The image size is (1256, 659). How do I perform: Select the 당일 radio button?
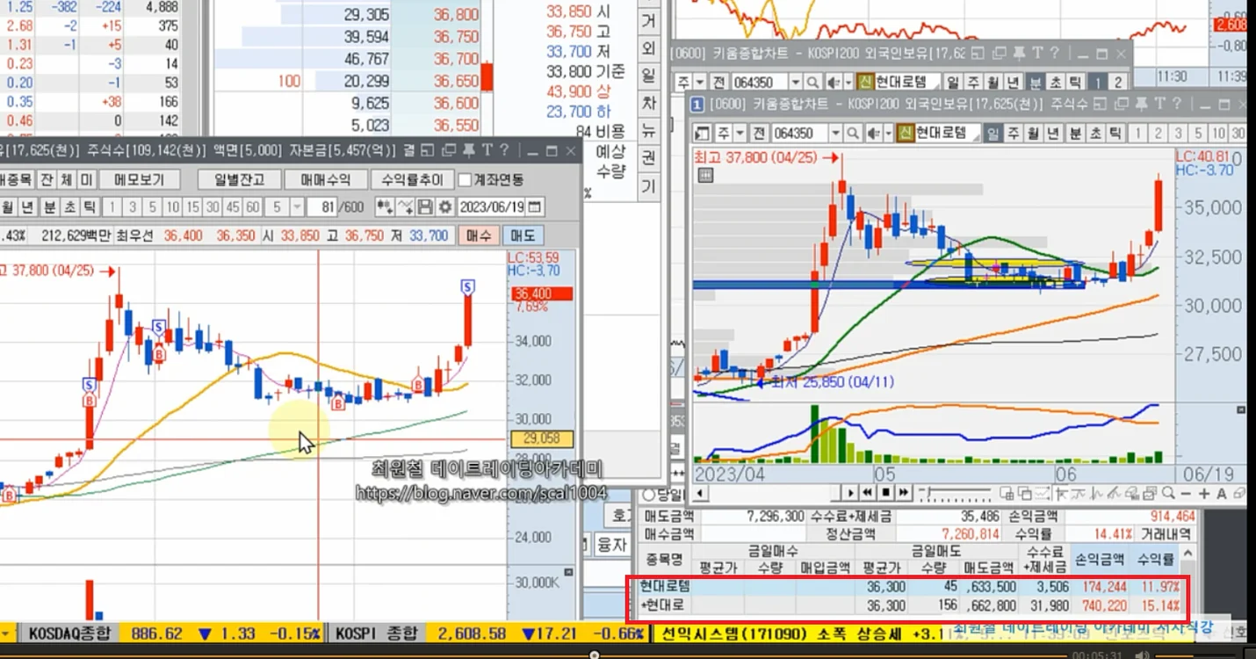(x=648, y=496)
